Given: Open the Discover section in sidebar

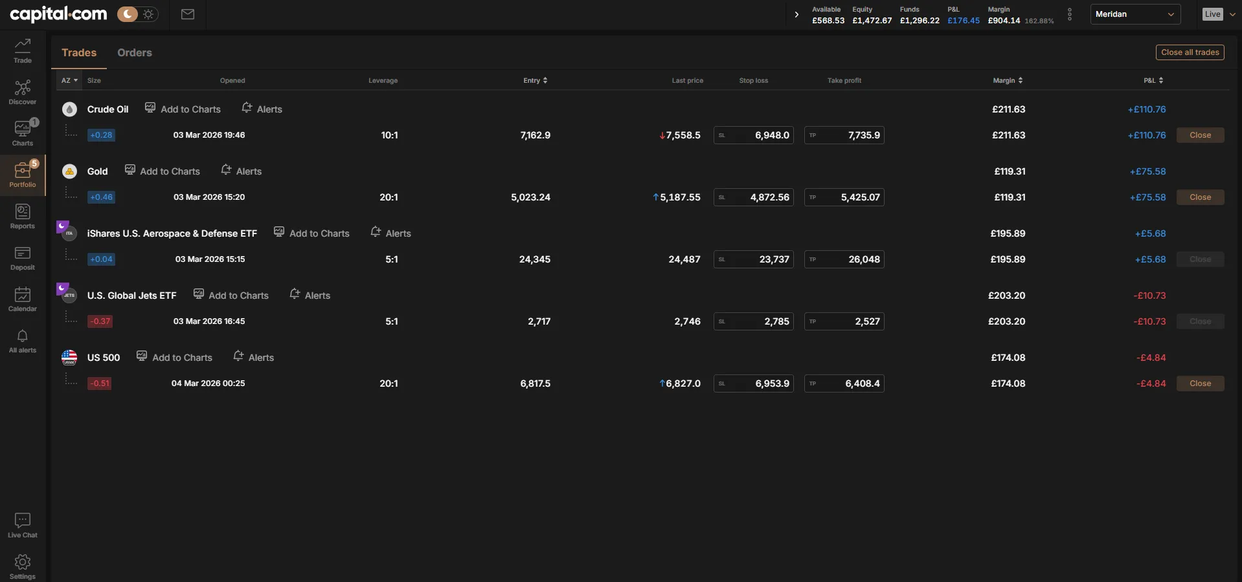Looking at the screenshot, I should (23, 92).
